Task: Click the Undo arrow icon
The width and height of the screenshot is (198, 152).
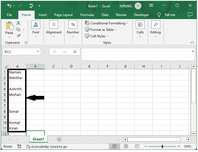Action: (9, 6)
